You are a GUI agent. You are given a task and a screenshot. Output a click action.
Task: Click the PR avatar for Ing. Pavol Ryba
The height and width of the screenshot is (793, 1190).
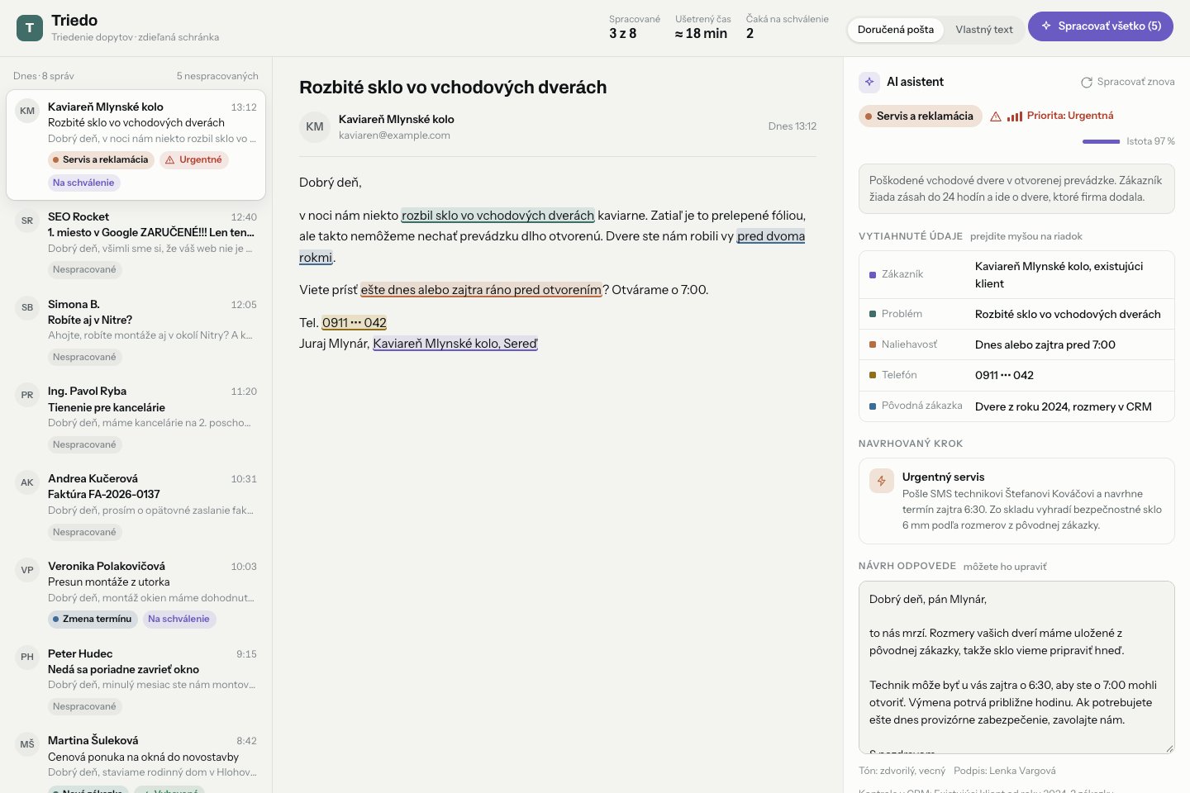point(27,395)
